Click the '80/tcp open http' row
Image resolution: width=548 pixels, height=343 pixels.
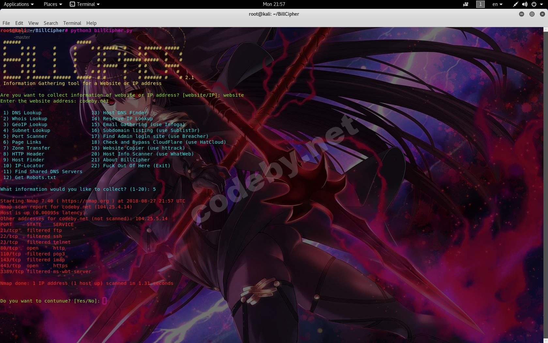(x=33, y=248)
